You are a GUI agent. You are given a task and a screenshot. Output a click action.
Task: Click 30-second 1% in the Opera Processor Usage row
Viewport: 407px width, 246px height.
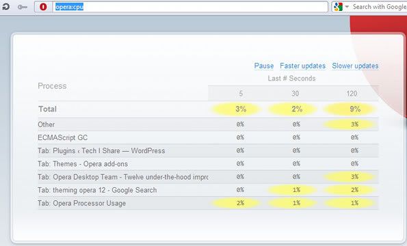(296, 203)
